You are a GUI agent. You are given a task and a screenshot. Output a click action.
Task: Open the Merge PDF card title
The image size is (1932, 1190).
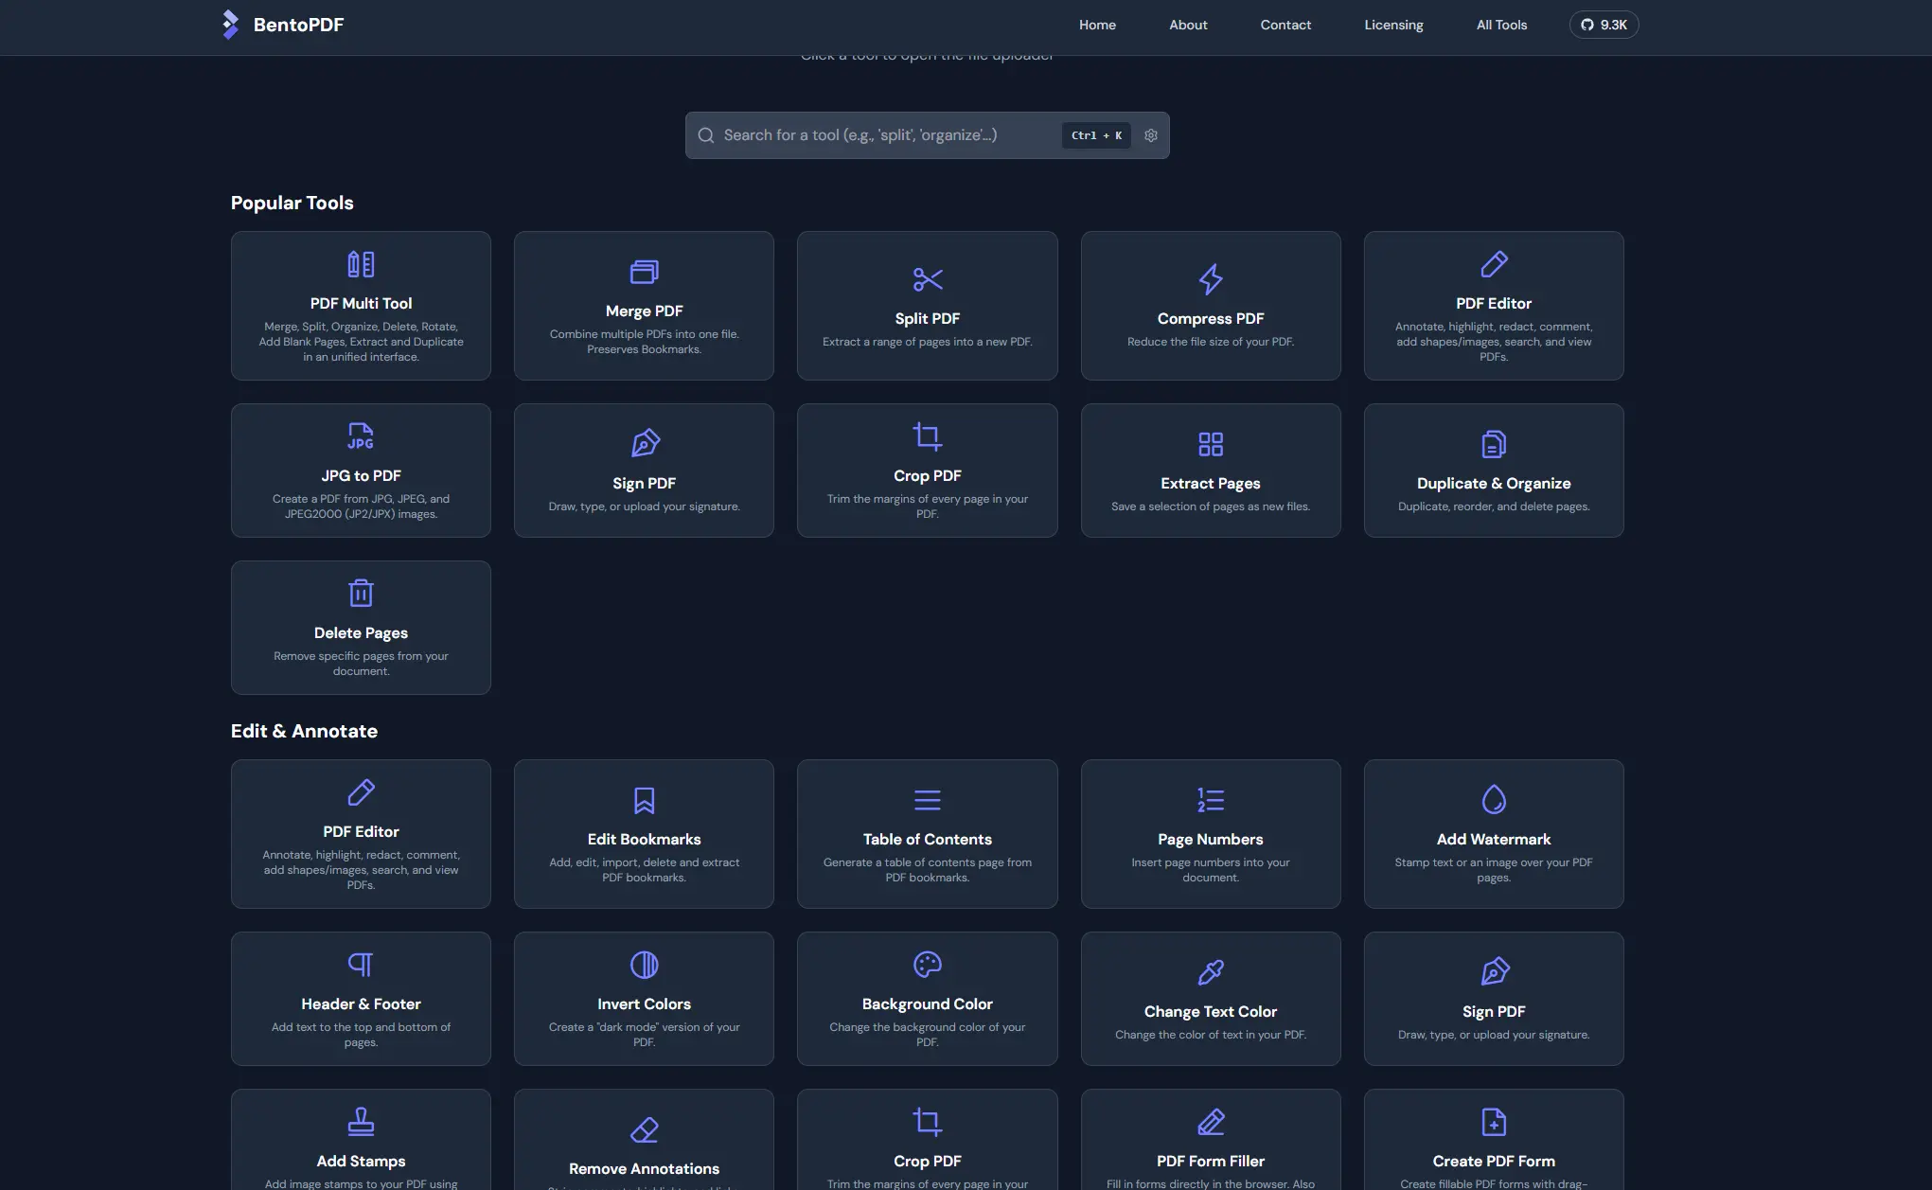pos(644,311)
